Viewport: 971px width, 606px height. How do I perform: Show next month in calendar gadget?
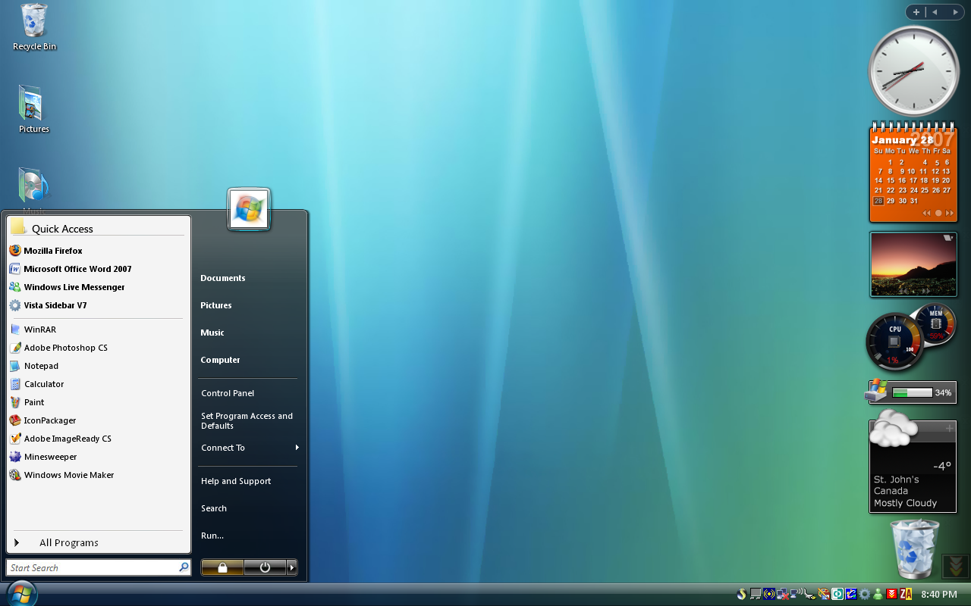point(950,213)
